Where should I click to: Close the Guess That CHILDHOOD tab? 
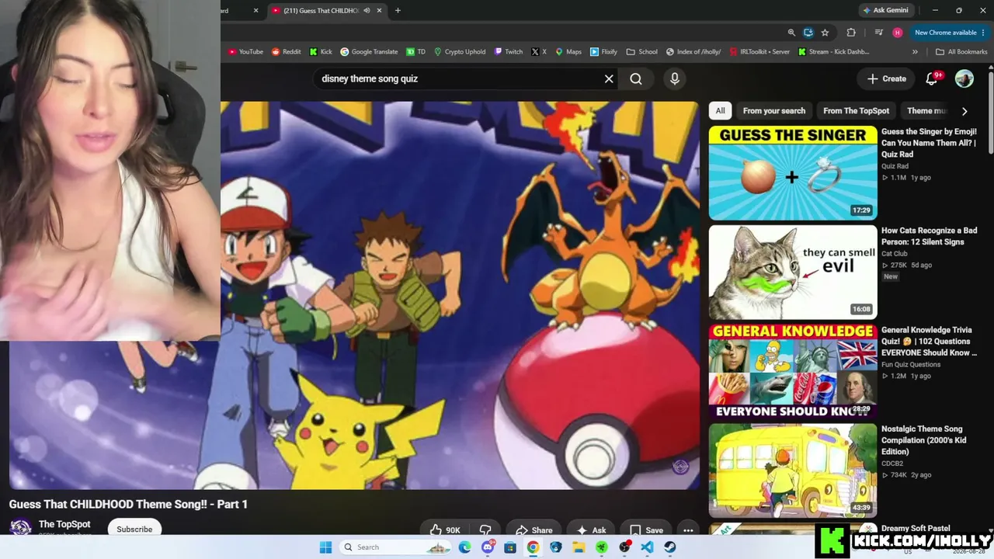[x=380, y=11]
